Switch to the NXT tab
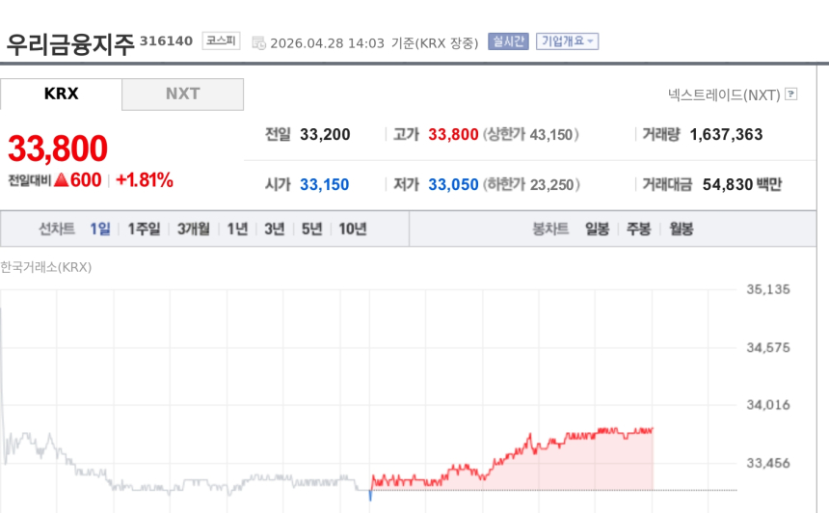 pyautogui.click(x=182, y=94)
